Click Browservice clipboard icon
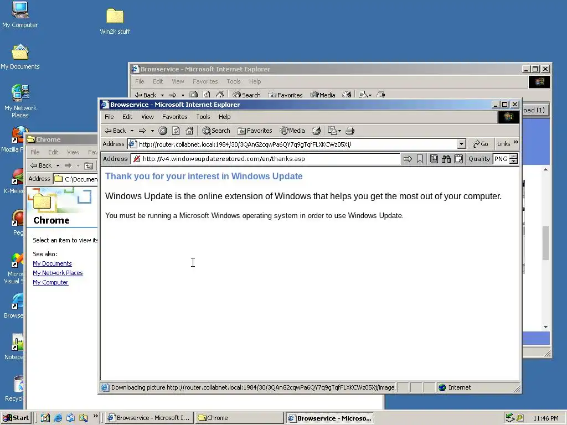Image resolution: width=567 pixels, height=425 pixels. (458, 159)
